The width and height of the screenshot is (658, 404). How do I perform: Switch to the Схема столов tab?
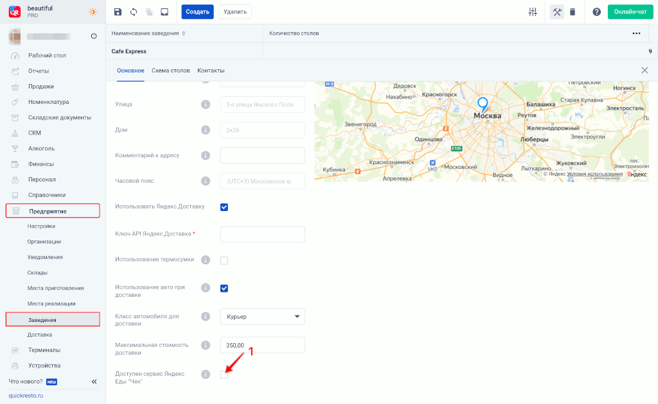click(x=170, y=71)
